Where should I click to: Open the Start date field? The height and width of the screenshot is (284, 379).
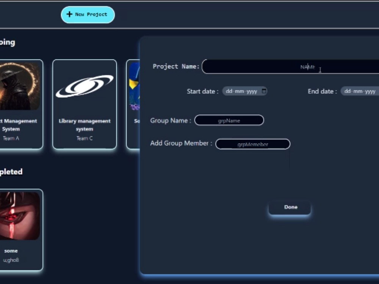[244, 91]
